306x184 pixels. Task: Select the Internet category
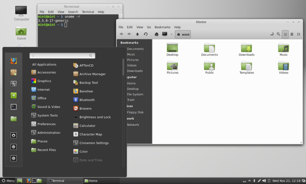tap(41, 90)
